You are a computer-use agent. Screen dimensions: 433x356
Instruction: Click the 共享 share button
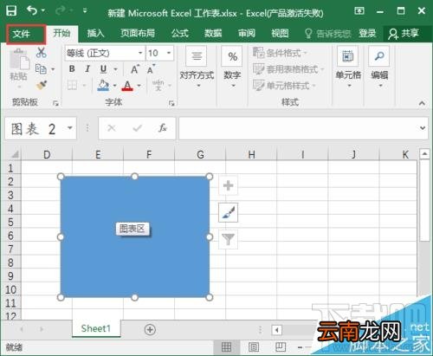(x=404, y=34)
